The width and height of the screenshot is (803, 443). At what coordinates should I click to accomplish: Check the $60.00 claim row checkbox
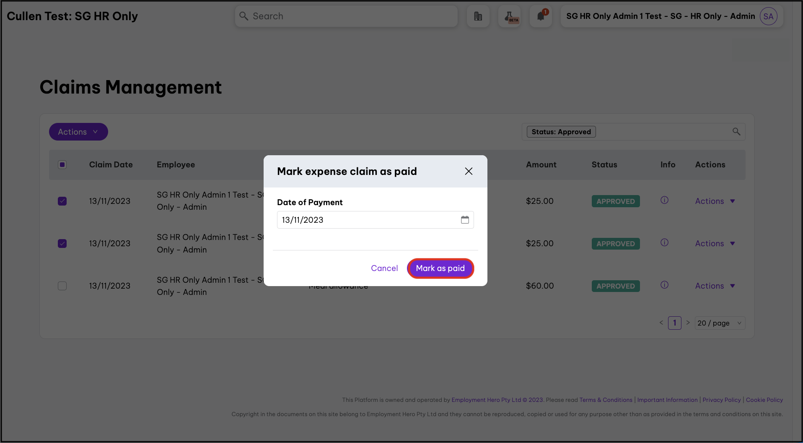pos(62,286)
